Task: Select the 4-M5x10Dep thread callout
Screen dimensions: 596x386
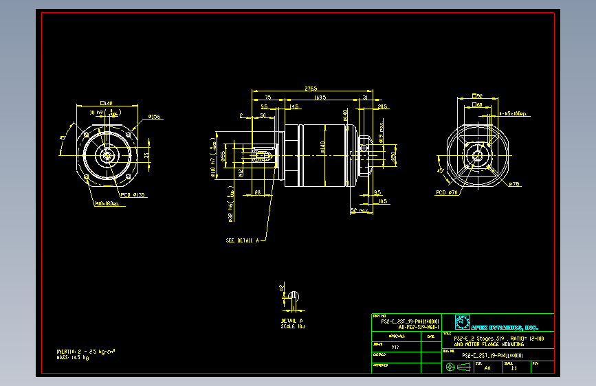Action: 513,113
